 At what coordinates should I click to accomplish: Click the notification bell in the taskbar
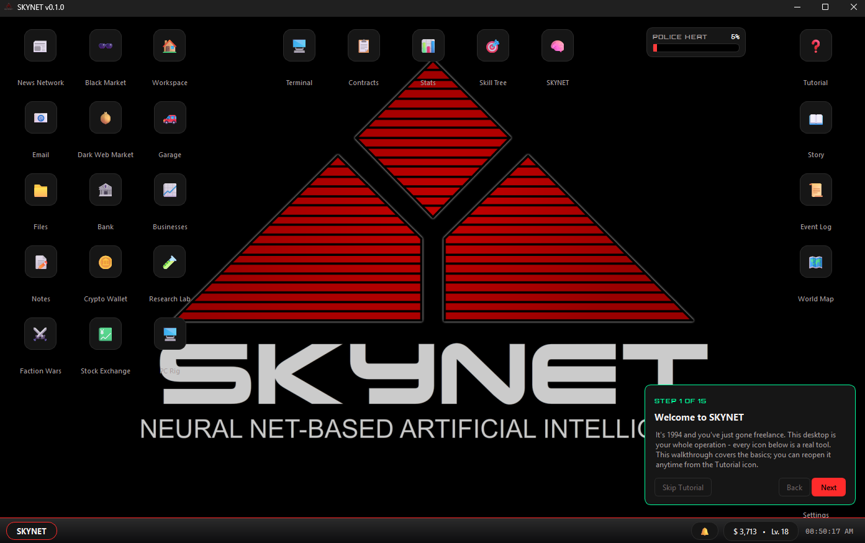[x=705, y=531]
